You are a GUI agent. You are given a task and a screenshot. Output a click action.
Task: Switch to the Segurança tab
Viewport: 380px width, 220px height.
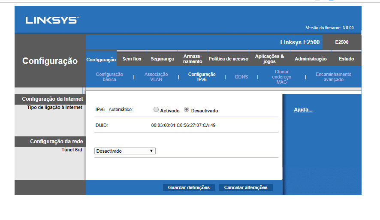[x=162, y=59]
